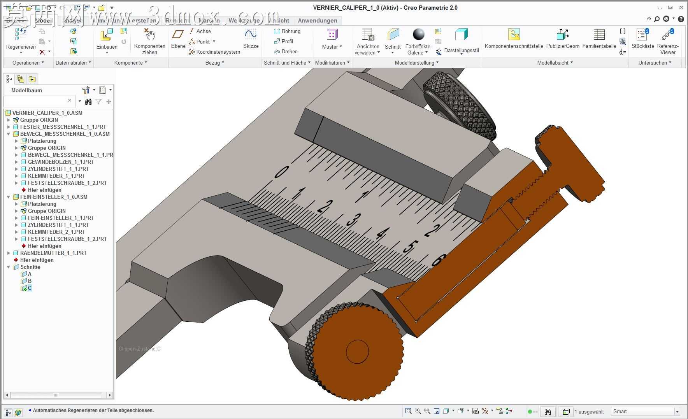Expand the FESTER_MESSSCHENKEL_1_1.PRT node
Screen dimensions: 688x419
(x=9, y=127)
